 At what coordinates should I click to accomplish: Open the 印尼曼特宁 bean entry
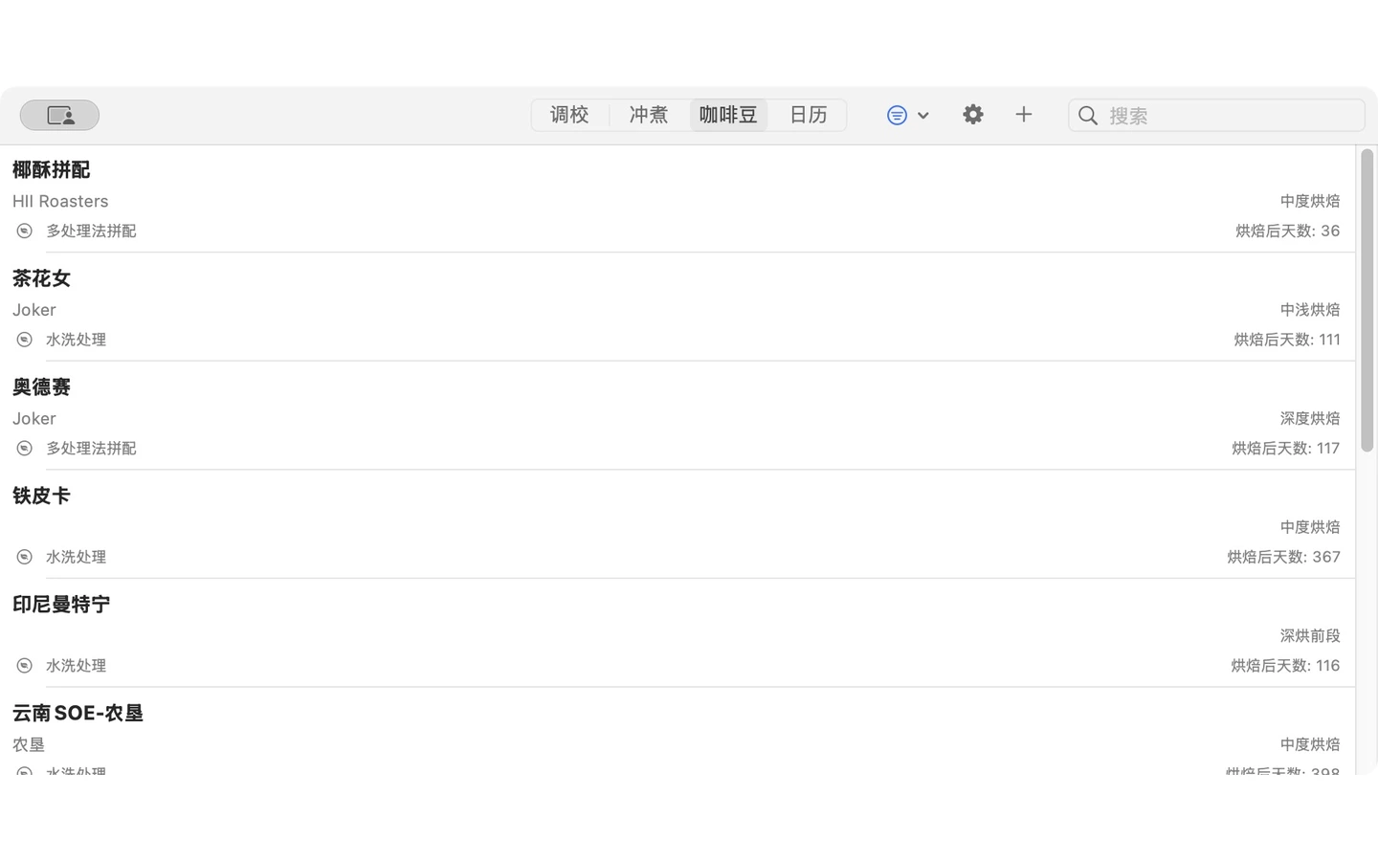pos(678,633)
